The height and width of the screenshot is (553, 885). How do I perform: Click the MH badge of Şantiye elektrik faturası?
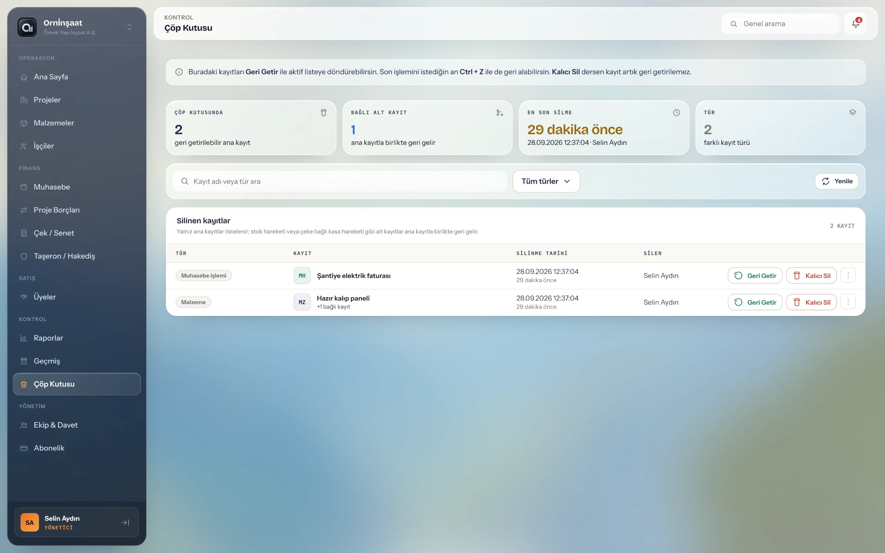[x=302, y=275]
